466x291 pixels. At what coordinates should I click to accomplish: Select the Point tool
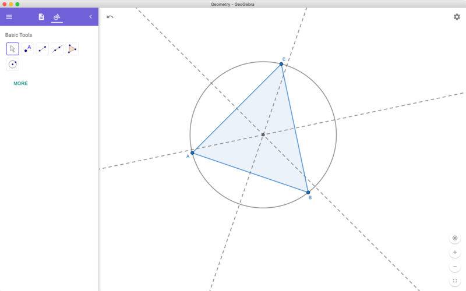[27, 49]
